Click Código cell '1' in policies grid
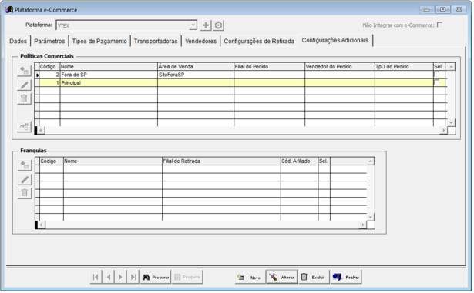Viewport: 474px width, 293px height. click(49, 83)
